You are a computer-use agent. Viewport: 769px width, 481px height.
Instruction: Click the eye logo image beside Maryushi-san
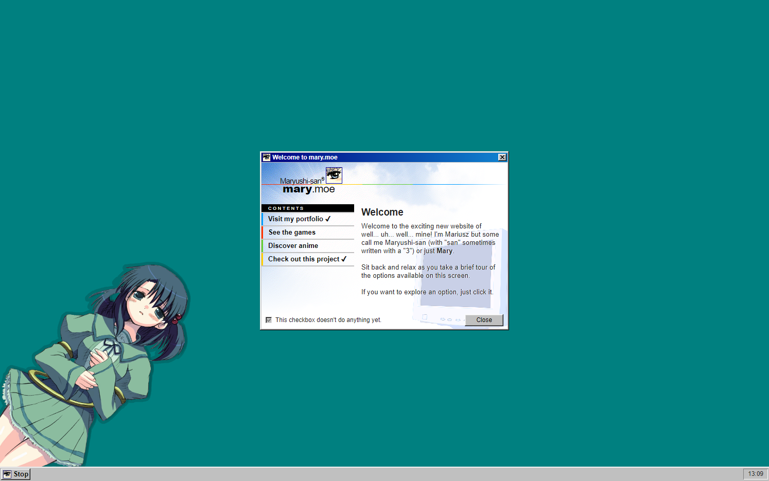click(x=334, y=175)
